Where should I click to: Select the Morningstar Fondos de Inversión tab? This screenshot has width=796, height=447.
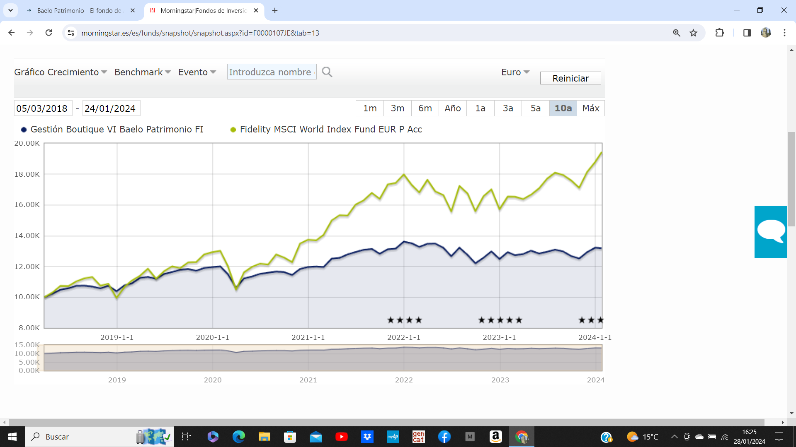[x=203, y=10]
